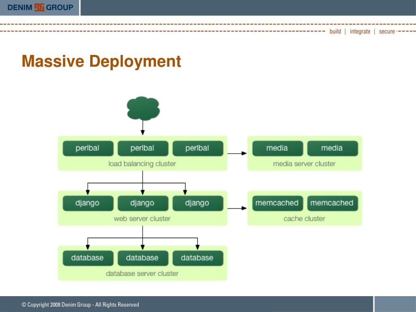Click the last database box in the row
The image size is (416, 312).
click(198, 258)
